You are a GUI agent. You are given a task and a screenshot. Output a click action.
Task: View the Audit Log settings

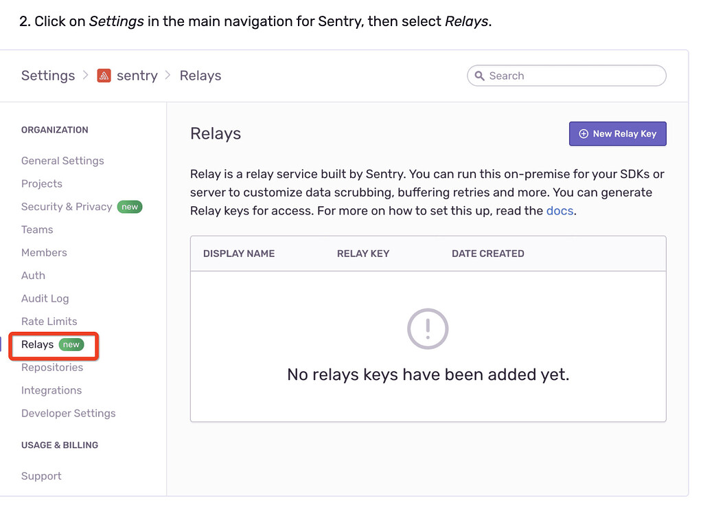45,298
